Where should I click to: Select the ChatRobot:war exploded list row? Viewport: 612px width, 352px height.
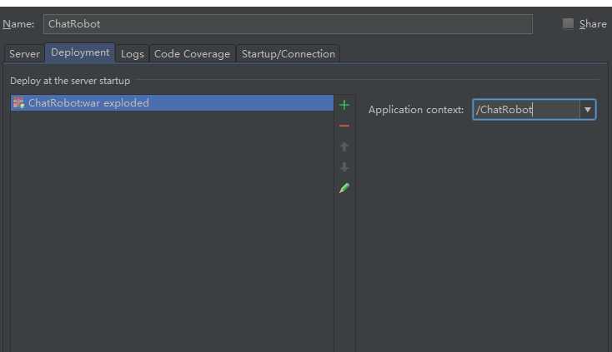[x=172, y=103]
